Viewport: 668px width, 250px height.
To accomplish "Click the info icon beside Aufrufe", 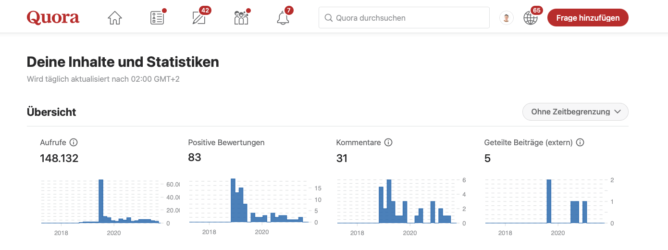I will [74, 142].
